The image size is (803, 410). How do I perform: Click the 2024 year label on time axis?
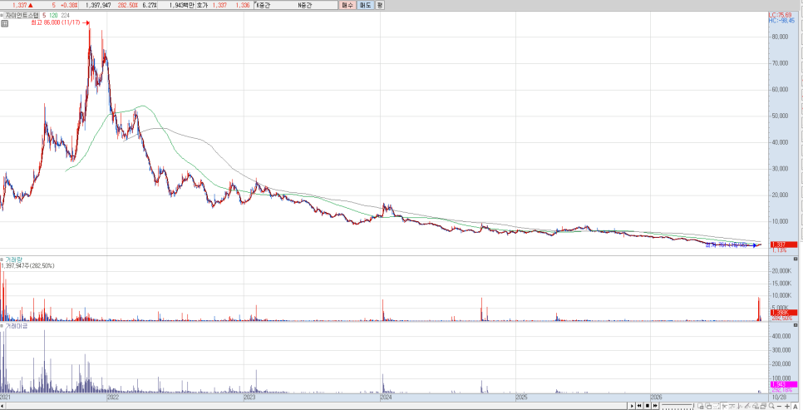coord(387,397)
